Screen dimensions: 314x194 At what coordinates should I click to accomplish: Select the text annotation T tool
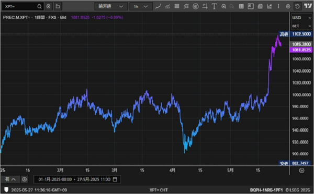click(214, 7)
